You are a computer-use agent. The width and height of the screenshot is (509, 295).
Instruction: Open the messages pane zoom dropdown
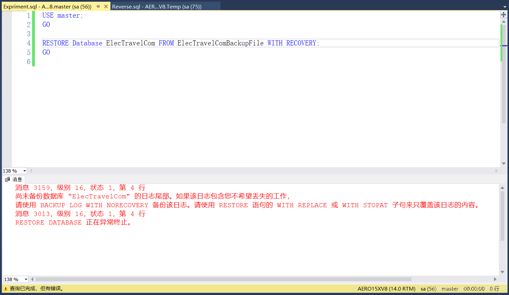26,279
